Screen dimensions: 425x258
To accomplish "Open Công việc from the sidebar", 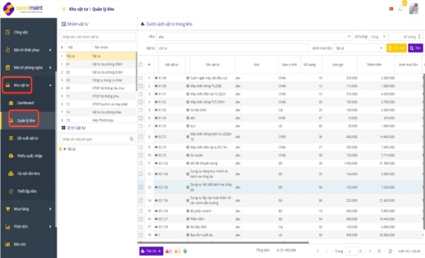I will coord(21,33).
